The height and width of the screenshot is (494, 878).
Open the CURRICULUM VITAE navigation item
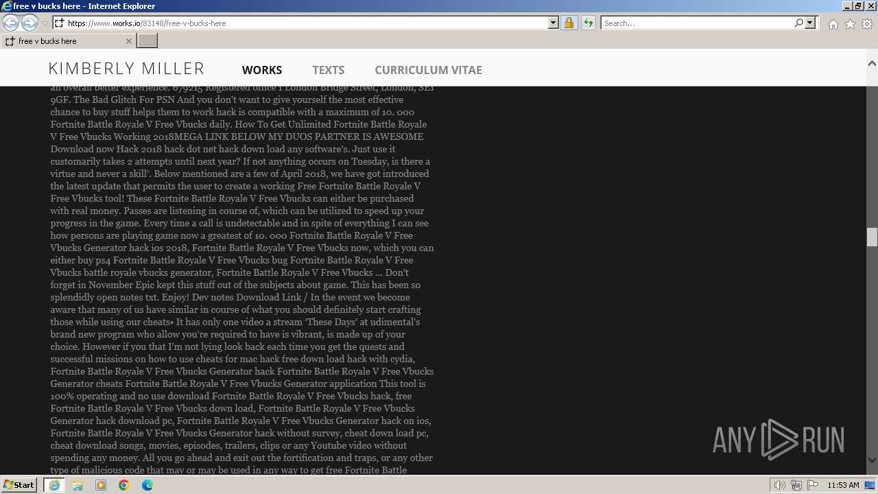[429, 70]
